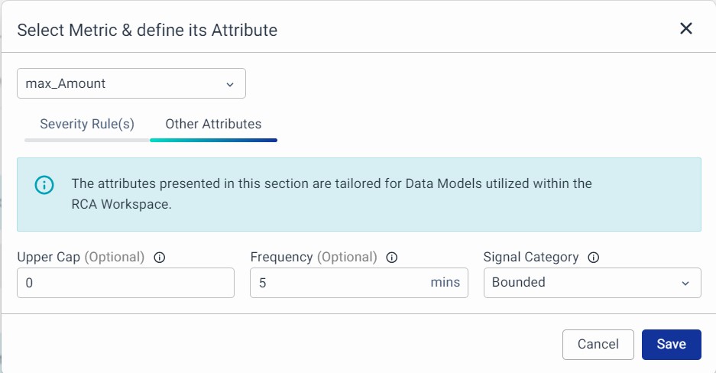The width and height of the screenshot is (716, 373).
Task: Click the info icon in the blue banner
Action: (44, 184)
